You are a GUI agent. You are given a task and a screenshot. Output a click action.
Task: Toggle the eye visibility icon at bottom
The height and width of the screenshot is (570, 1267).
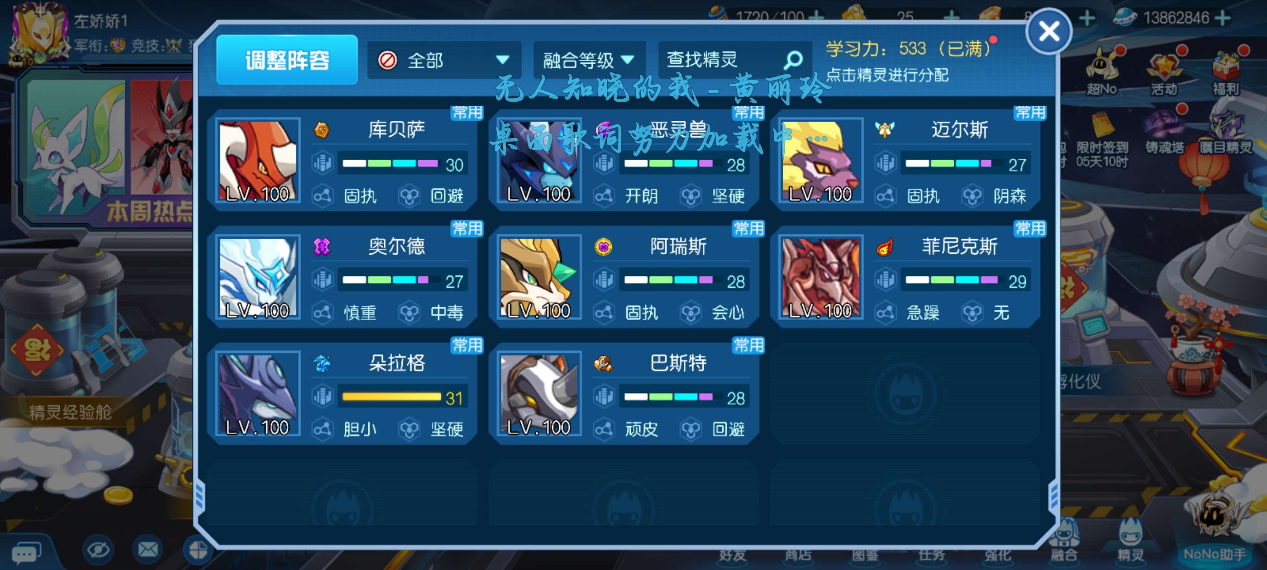tap(98, 550)
